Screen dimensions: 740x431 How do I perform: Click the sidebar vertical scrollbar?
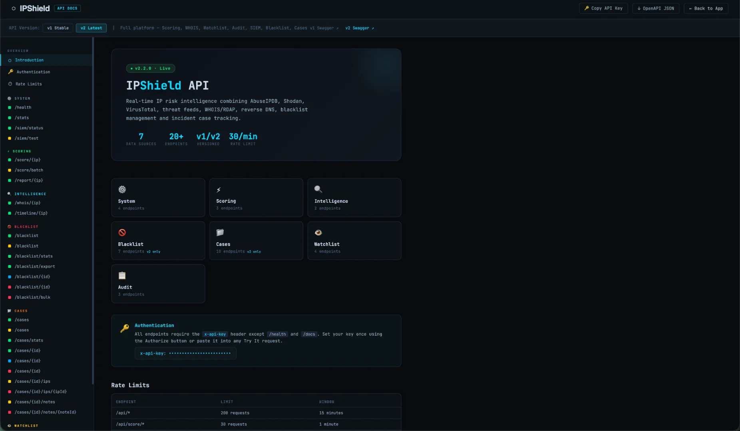tap(93, 212)
